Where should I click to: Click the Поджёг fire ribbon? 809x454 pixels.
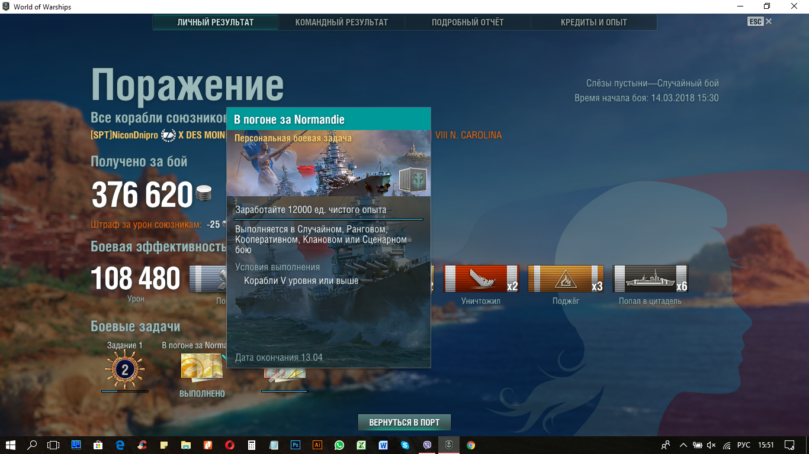tap(566, 279)
